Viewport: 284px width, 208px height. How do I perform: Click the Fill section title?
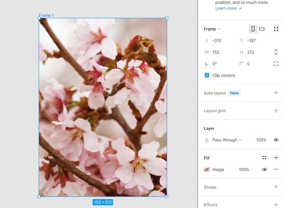point(206,158)
